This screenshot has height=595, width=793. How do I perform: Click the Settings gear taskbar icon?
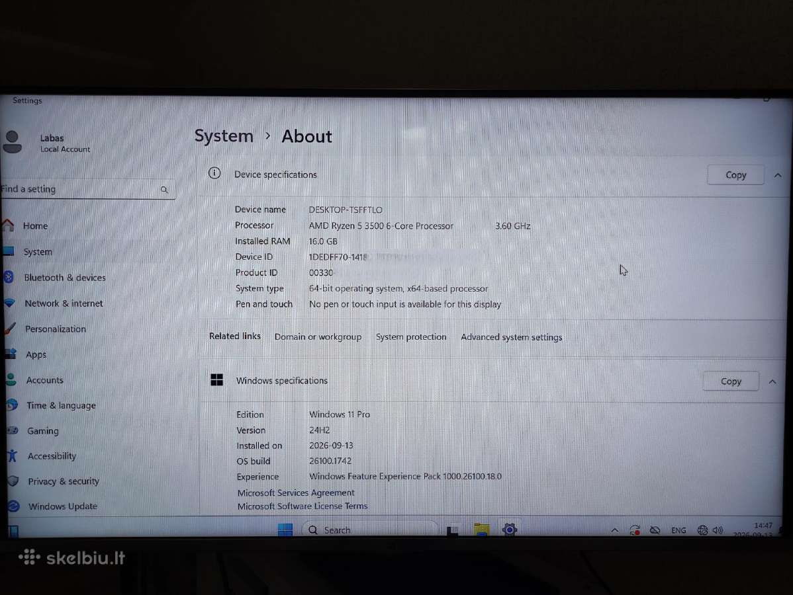(x=509, y=529)
